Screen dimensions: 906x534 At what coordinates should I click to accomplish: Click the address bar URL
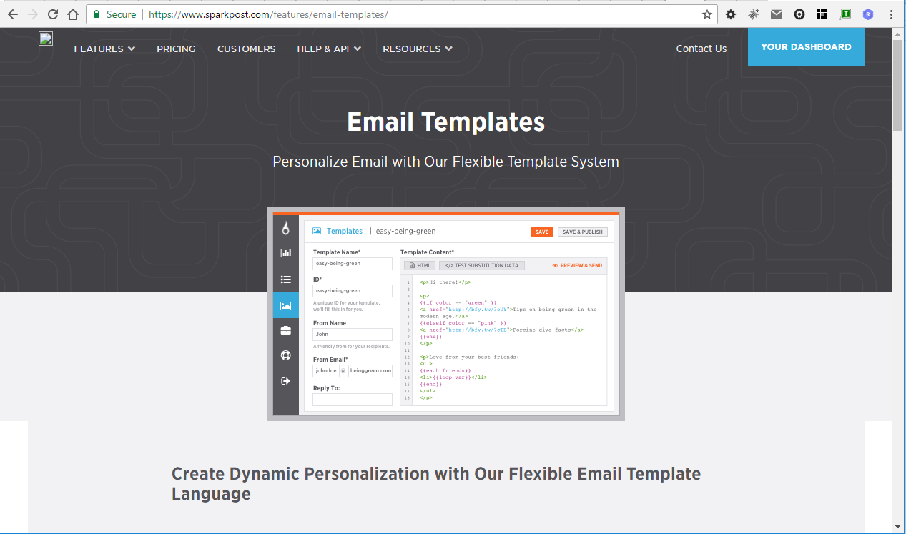(x=268, y=14)
